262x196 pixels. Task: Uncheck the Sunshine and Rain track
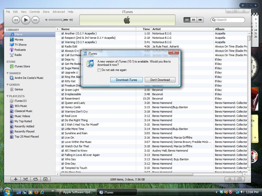(x=62, y=133)
